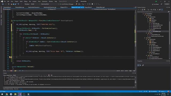
Task: Click Live Share button
Action: point(155,4)
